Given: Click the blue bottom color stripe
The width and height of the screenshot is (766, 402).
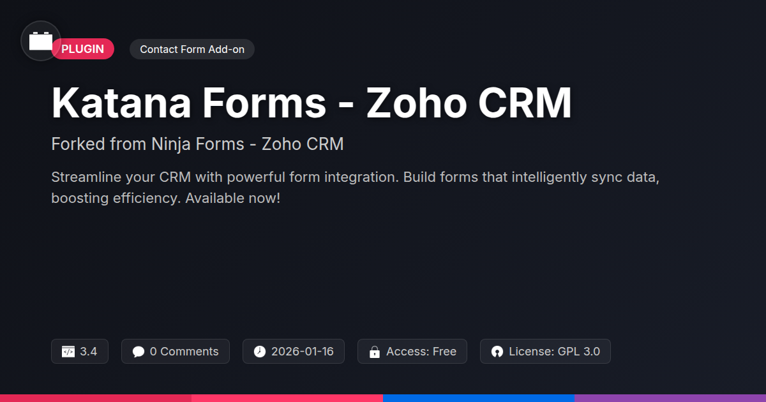Looking at the screenshot, I should [479, 398].
